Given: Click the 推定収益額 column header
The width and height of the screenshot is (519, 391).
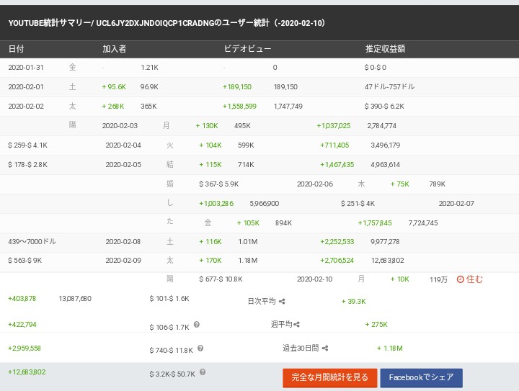Looking at the screenshot, I should [x=385, y=49].
